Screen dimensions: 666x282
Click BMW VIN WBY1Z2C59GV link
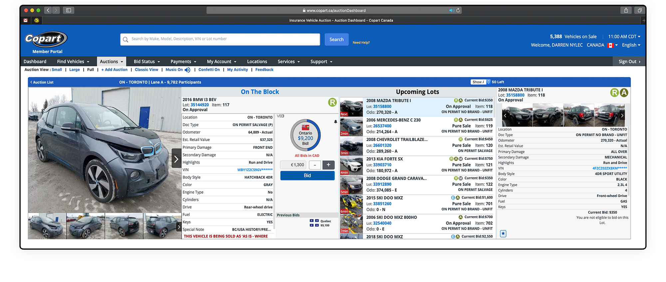pos(255,170)
